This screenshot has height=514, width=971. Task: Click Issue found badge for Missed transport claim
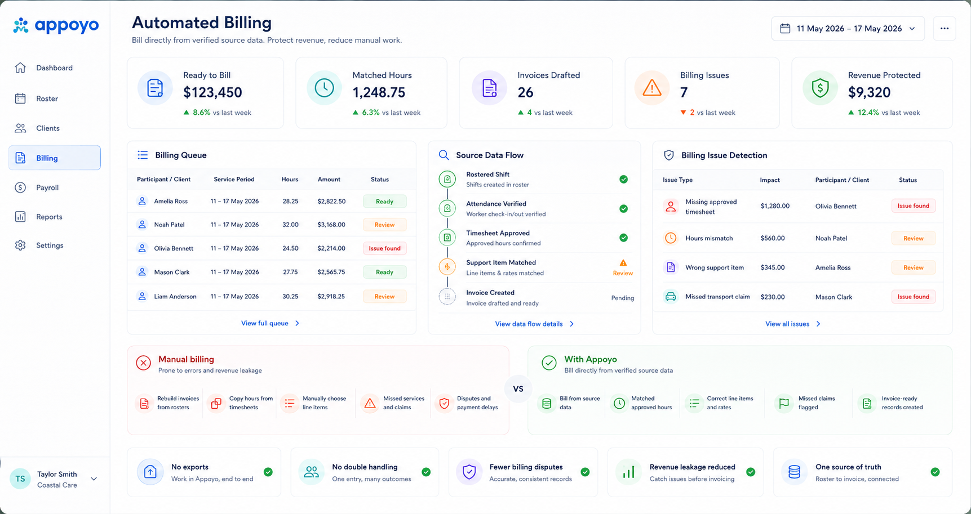point(913,297)
